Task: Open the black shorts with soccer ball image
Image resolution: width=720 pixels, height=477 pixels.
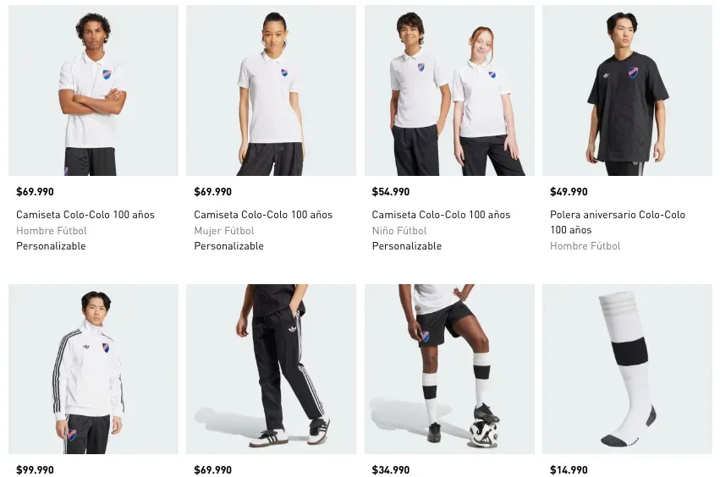Action: (x=449, y=369)
